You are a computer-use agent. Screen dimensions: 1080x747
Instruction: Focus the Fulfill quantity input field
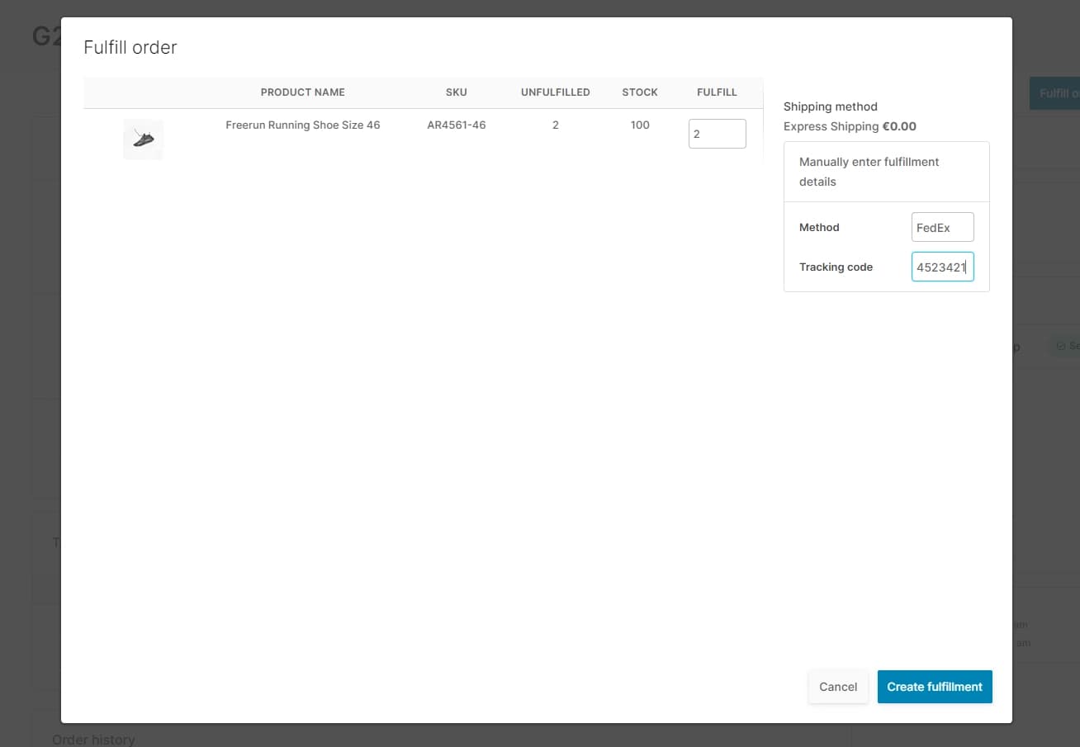(x=717, y=134)
